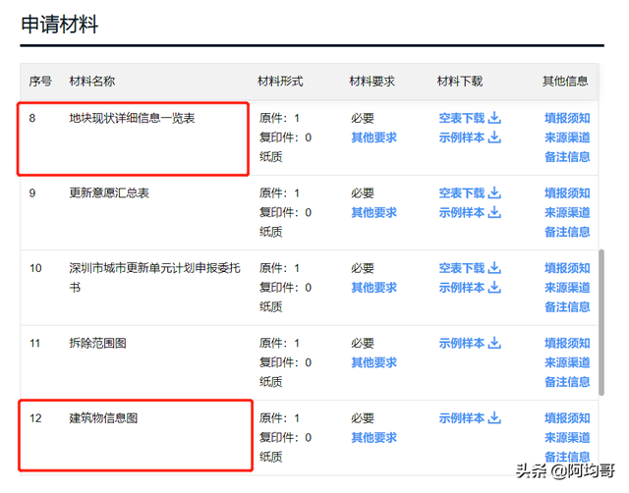The height and width of the screenshot is (493, 629).
Task: View 来源渠道 for row 12
Action: tap(567, 437)
